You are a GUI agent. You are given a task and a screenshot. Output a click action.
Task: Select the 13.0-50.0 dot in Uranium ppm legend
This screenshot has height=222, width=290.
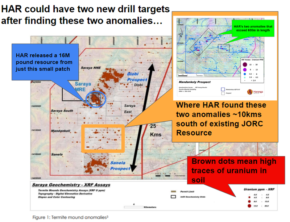[x=249, y=205]
